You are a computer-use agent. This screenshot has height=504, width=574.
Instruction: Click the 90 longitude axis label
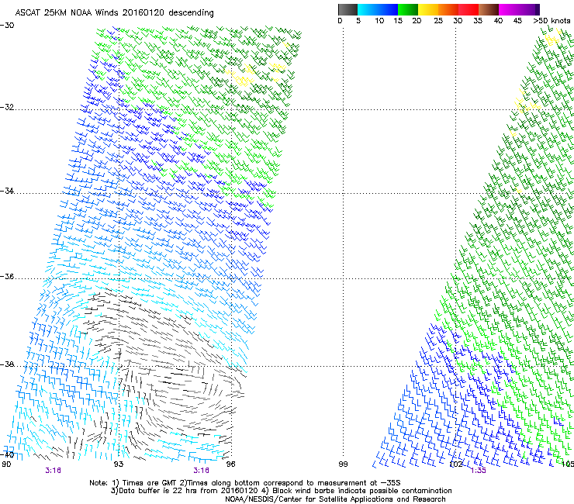coord(6,464)
